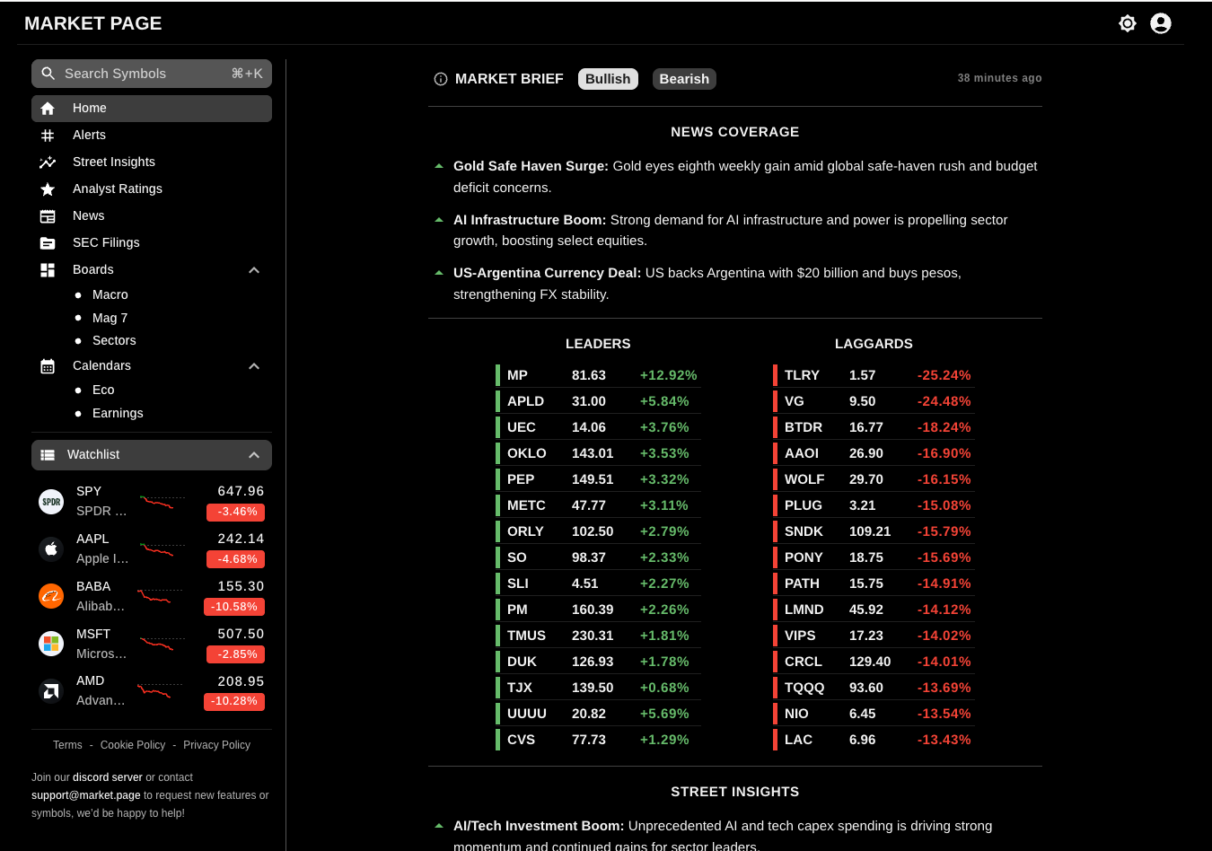Open the Earnings calendar
Viewport: 1212px width, 851px height.
(118, 413)
